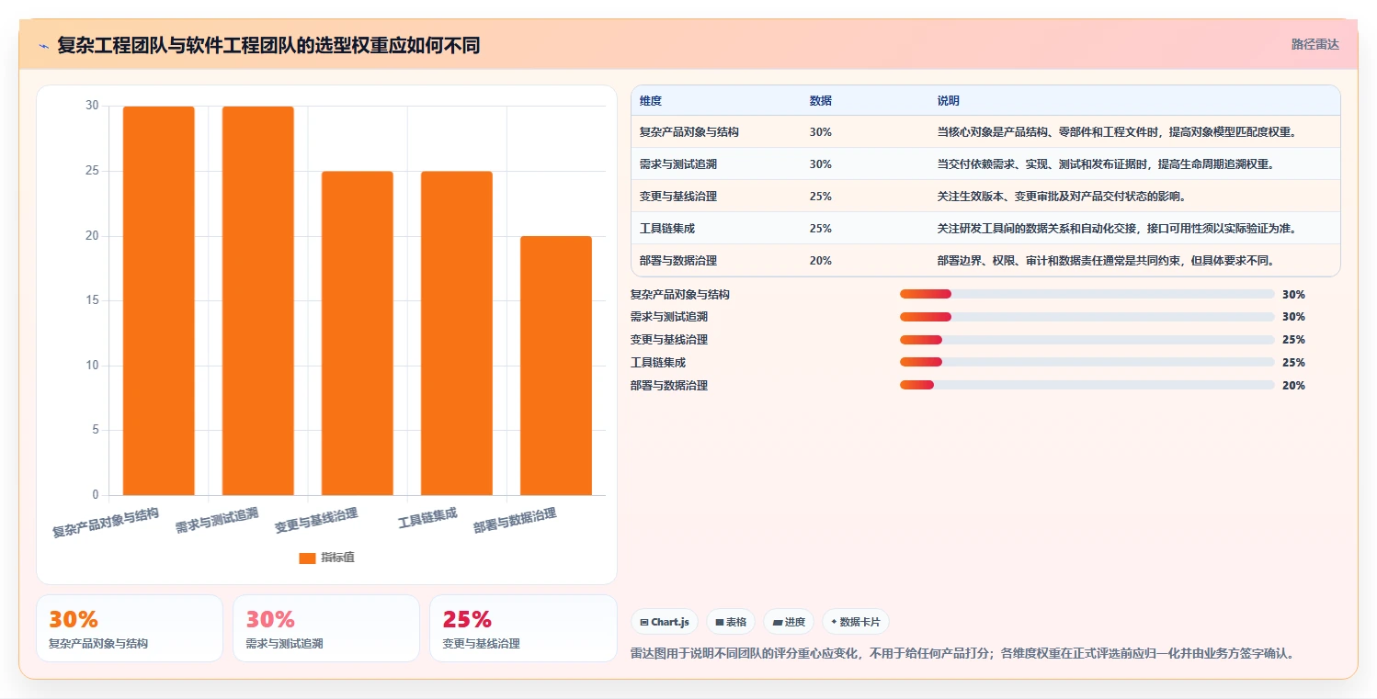Click 25% in the 工具链集成 table row
1377x699 pixels.
[x=821, y=229]
